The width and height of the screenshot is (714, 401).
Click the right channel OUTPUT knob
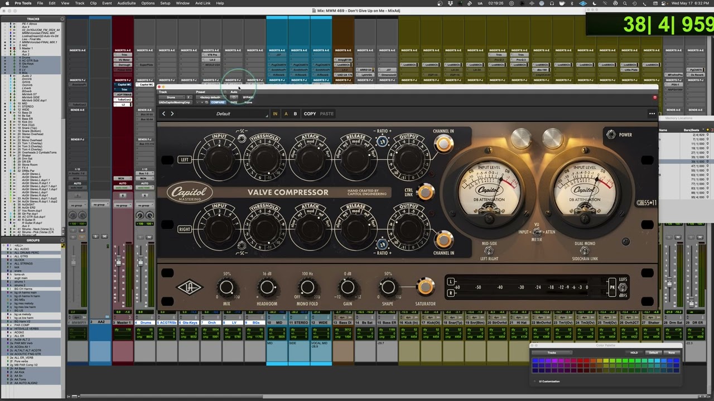[408, 229]
